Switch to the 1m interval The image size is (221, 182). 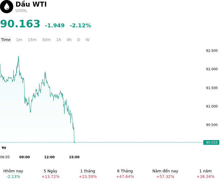coord(19,40)
